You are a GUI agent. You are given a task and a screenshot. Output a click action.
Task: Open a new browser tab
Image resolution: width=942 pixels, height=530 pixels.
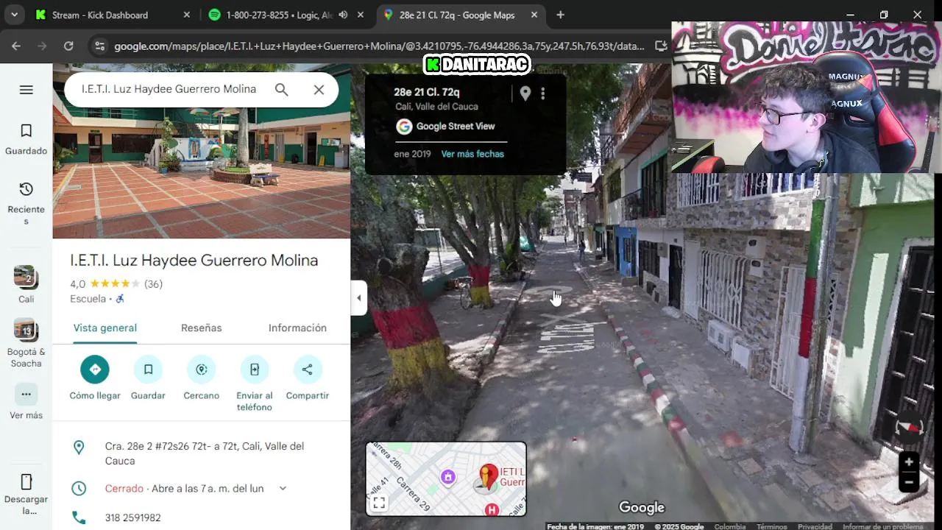point(561,15)
